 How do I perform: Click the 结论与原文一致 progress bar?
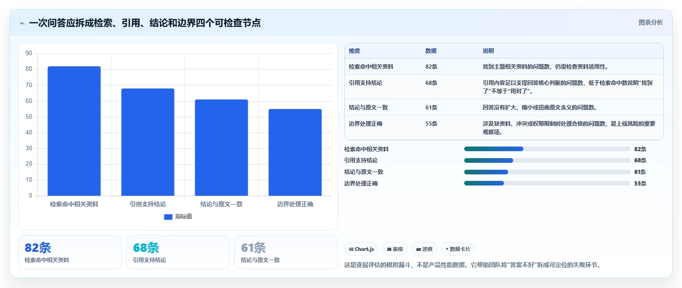[547, 172]
